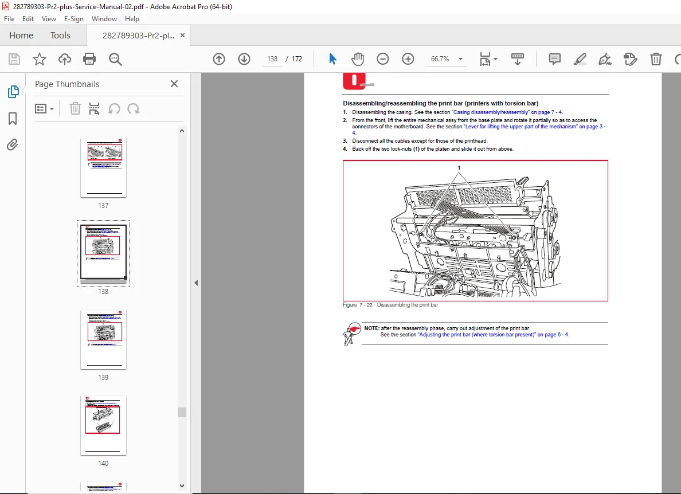Rotate page clockwise in thumbnails panel

(134, 108)
